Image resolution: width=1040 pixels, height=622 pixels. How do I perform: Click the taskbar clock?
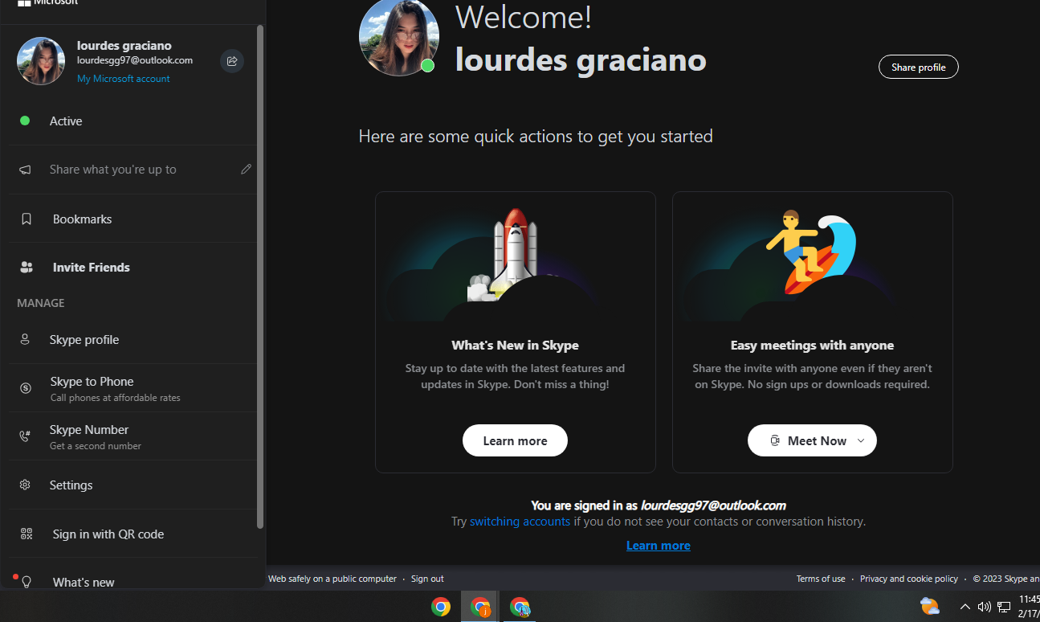pyautogui.click(x=1029, y=607)
